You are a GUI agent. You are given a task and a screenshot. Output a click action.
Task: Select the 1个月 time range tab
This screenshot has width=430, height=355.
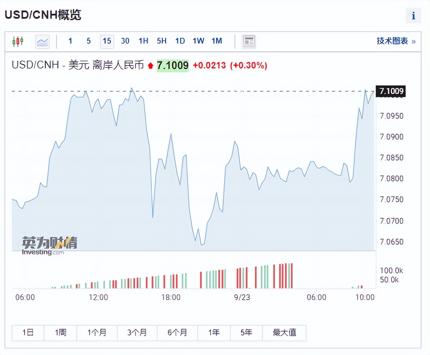(97, 333)
